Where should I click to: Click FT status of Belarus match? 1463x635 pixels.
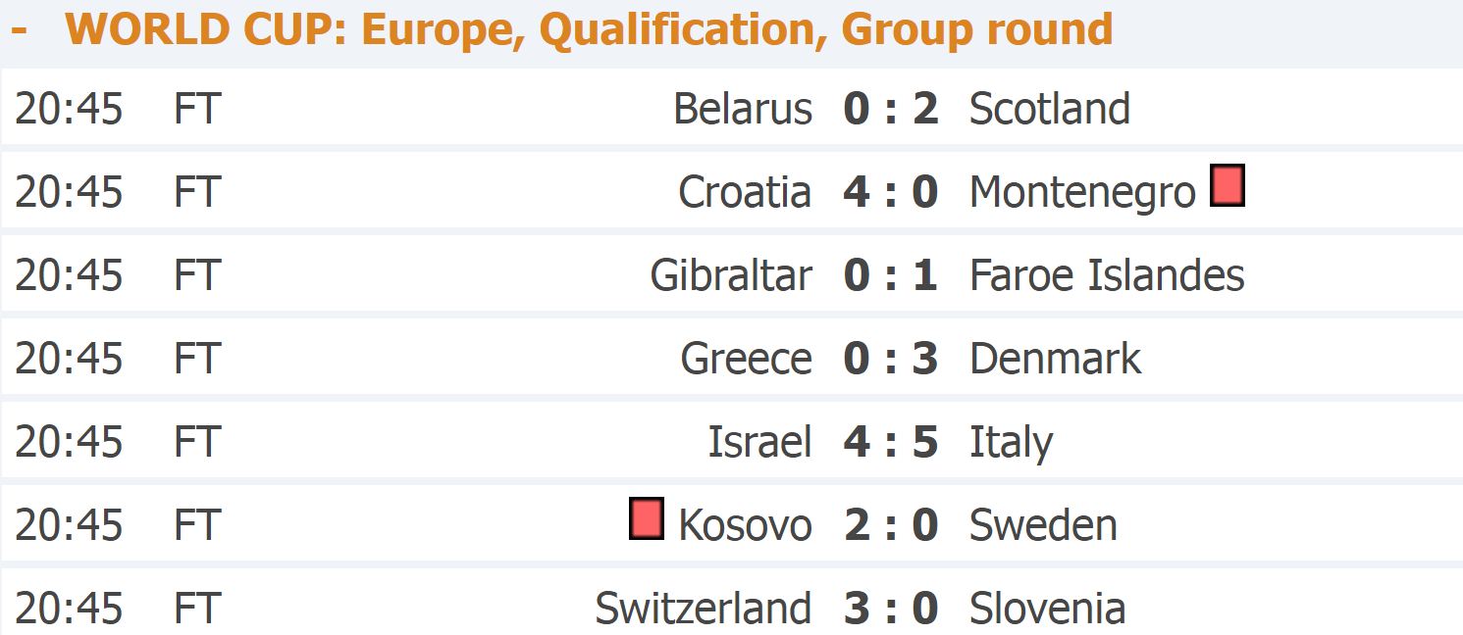[x=197, y=109]
